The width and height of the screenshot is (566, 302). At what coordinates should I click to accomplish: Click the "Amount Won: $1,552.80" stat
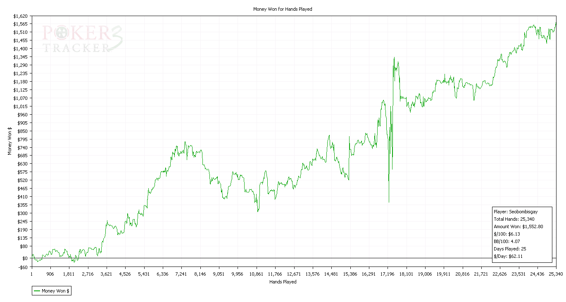coord(518,226)
